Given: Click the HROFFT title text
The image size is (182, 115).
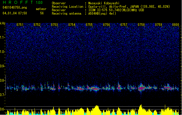Looking at the screenshot, I should 18,2.
